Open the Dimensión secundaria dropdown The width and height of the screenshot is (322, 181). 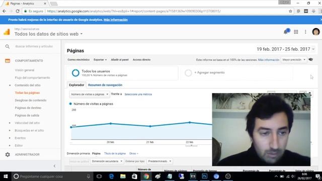click(107, 161)
